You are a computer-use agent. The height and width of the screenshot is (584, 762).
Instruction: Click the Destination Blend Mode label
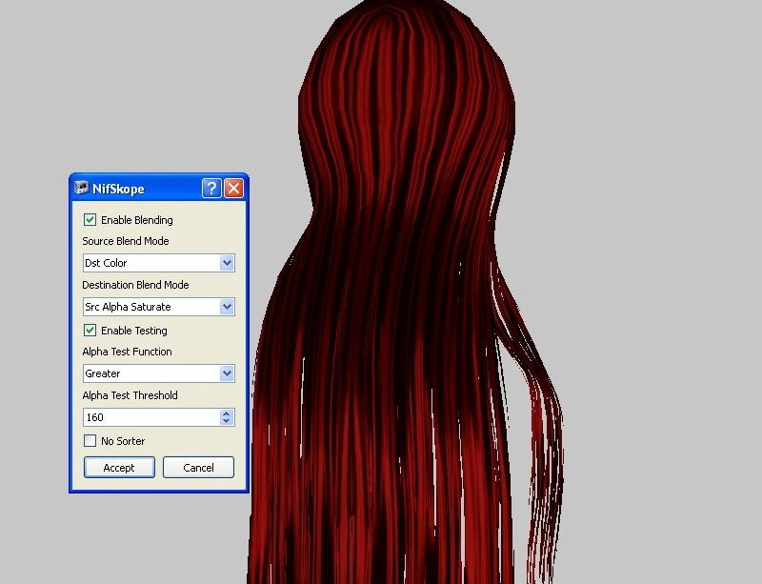pos(135,285)
